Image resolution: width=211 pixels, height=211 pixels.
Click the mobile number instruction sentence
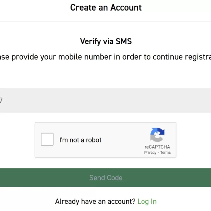pos(105,57)
